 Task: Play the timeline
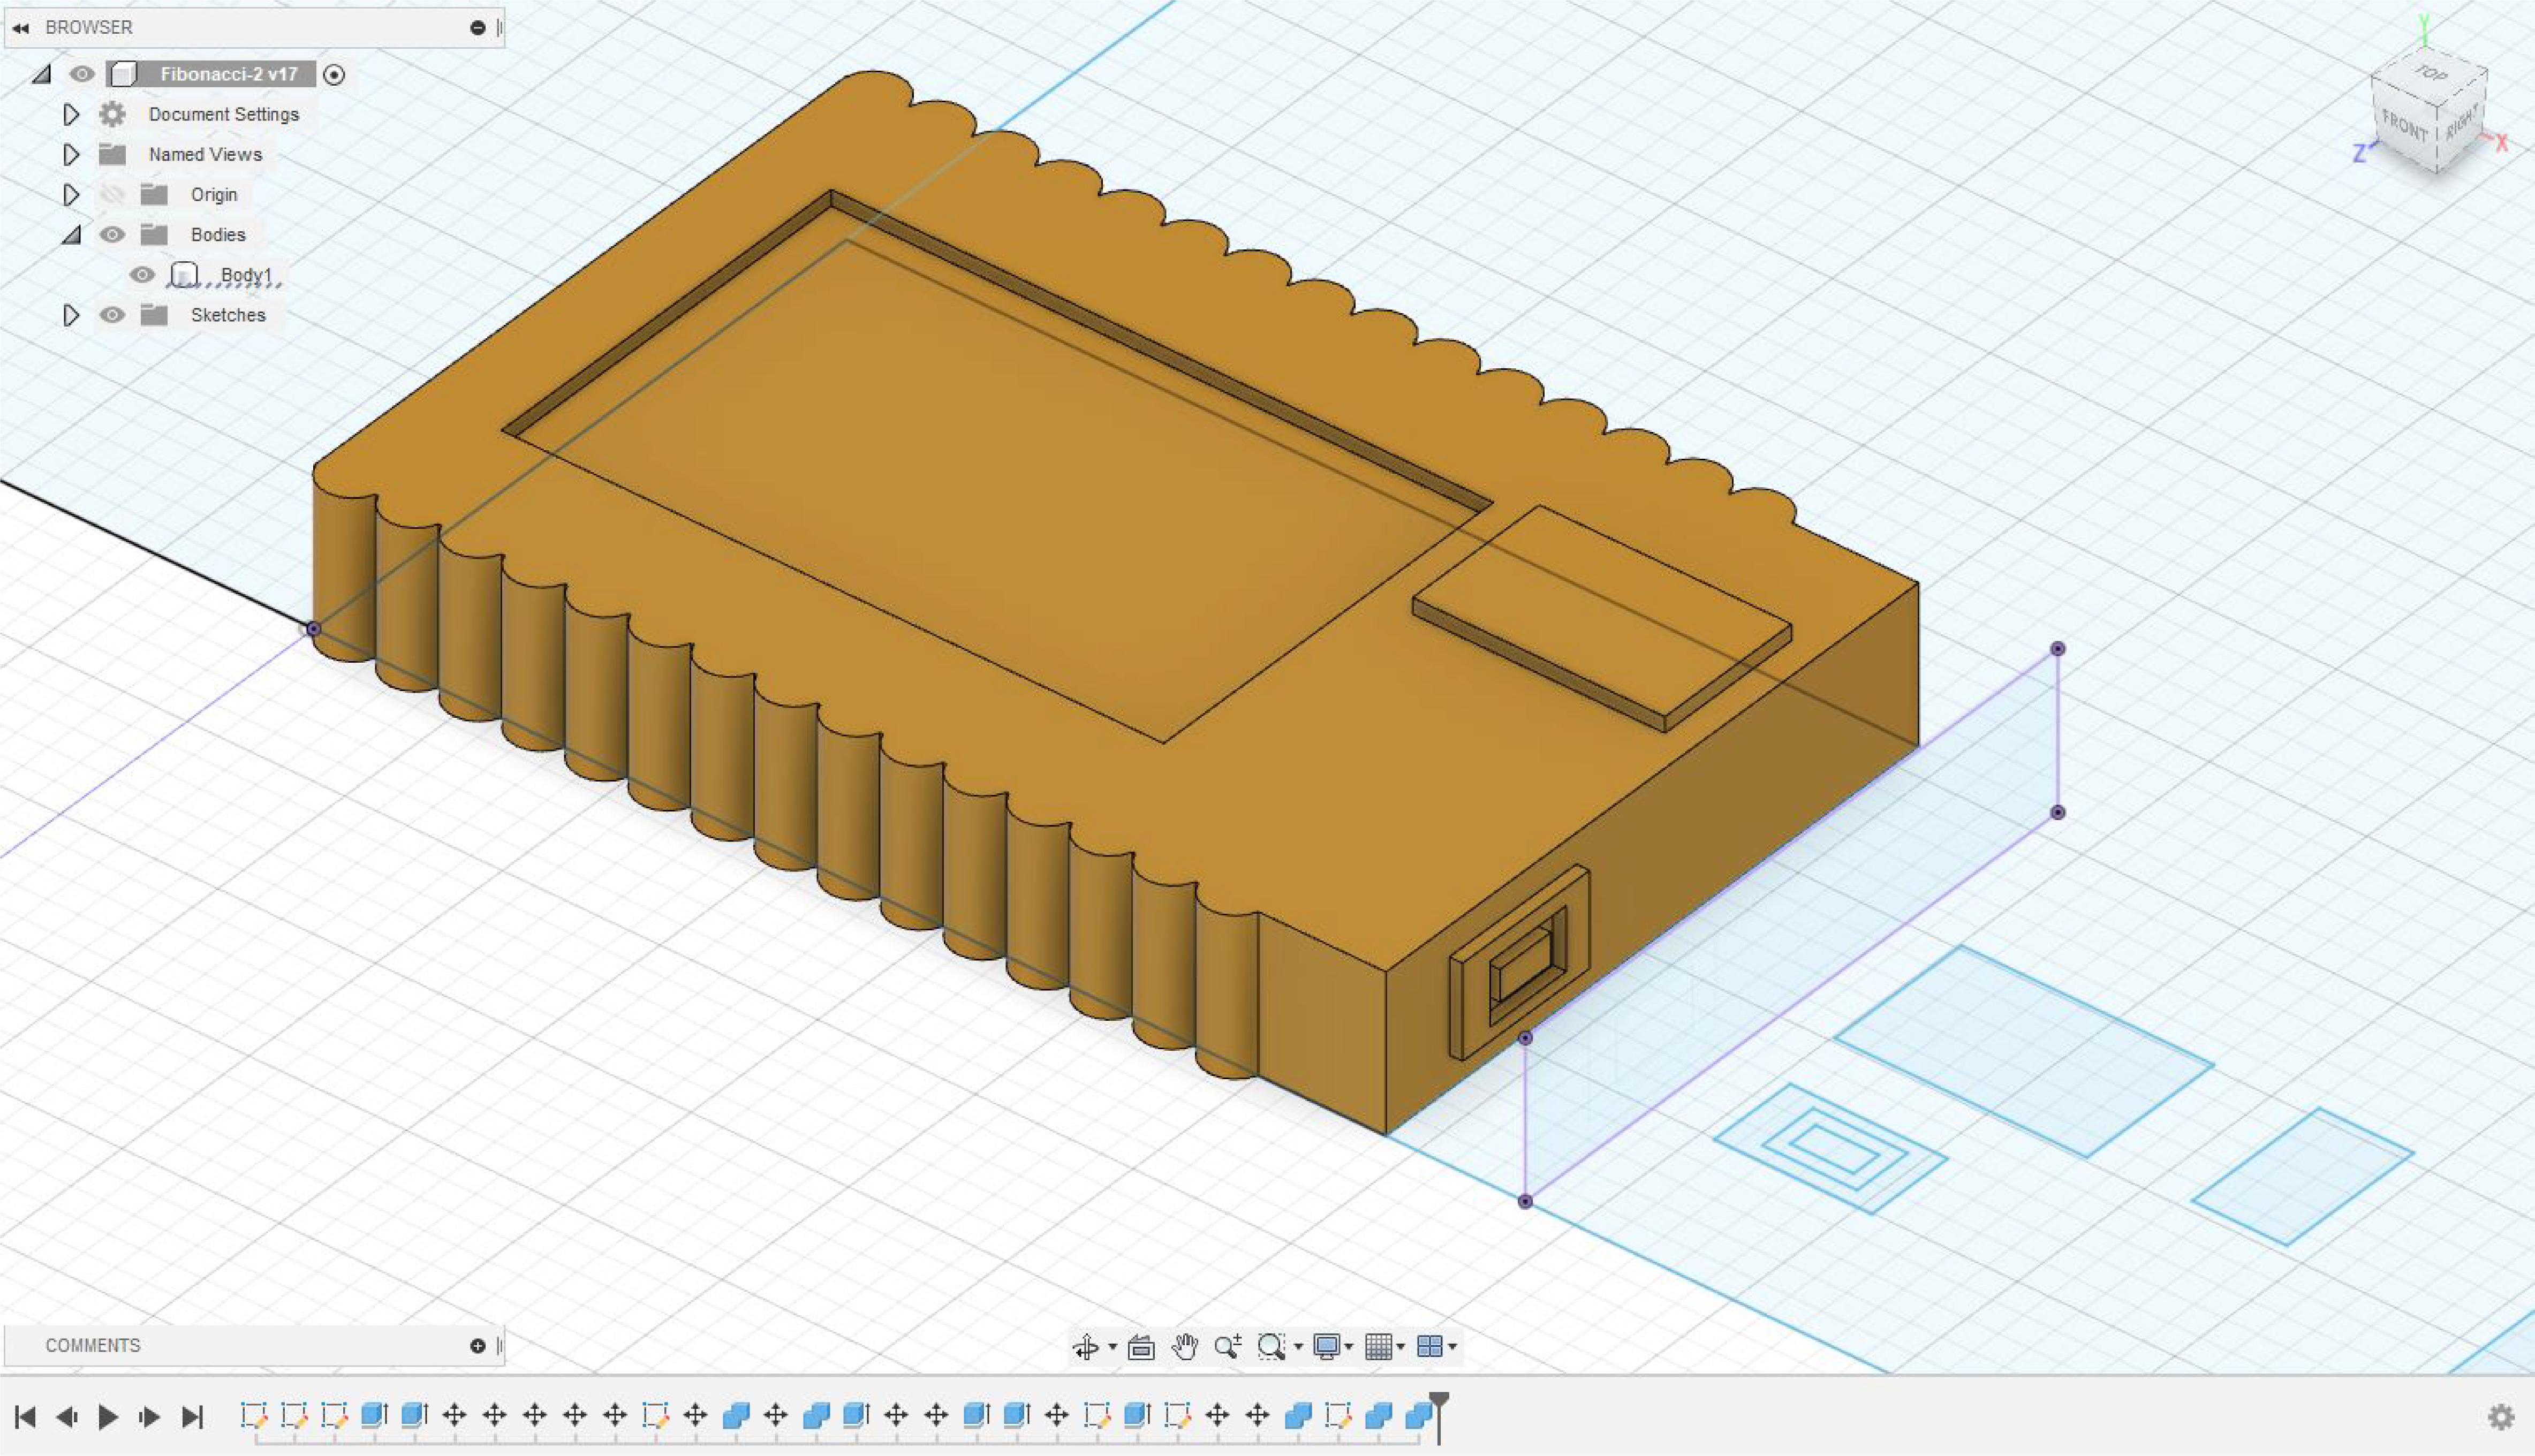click(108, 1416)
